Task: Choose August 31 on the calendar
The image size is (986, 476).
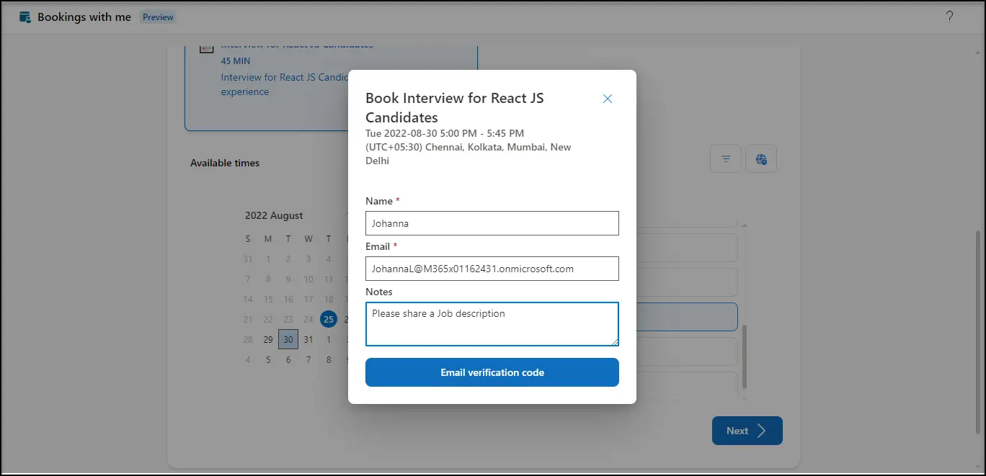Action: pos(308,339)
